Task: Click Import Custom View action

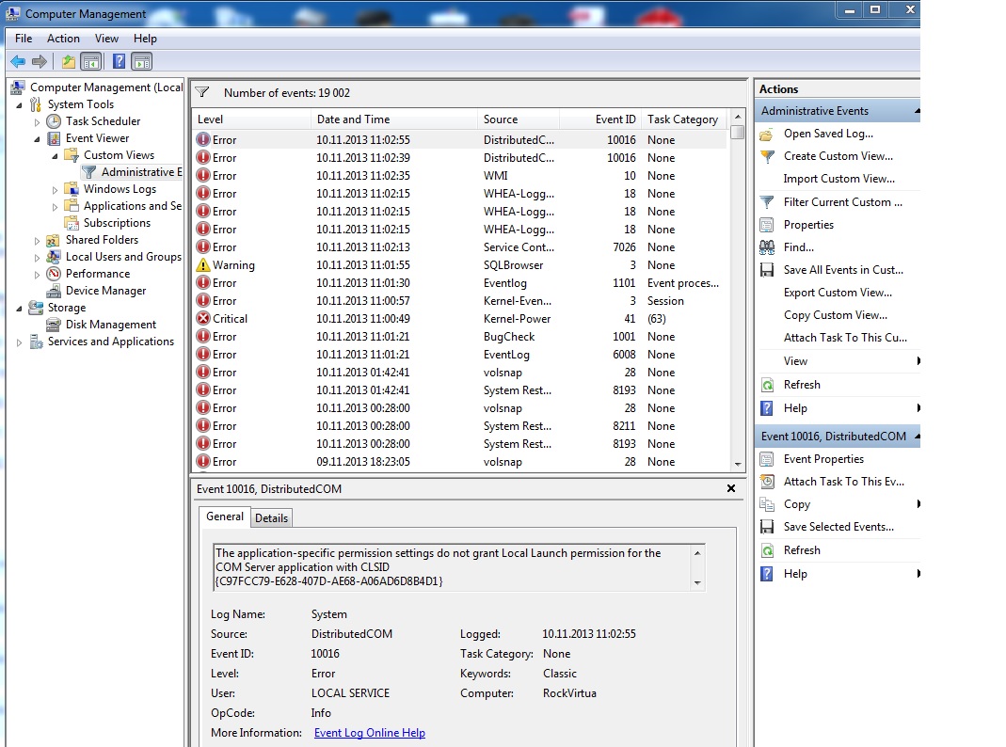Action: coord(838,179)
